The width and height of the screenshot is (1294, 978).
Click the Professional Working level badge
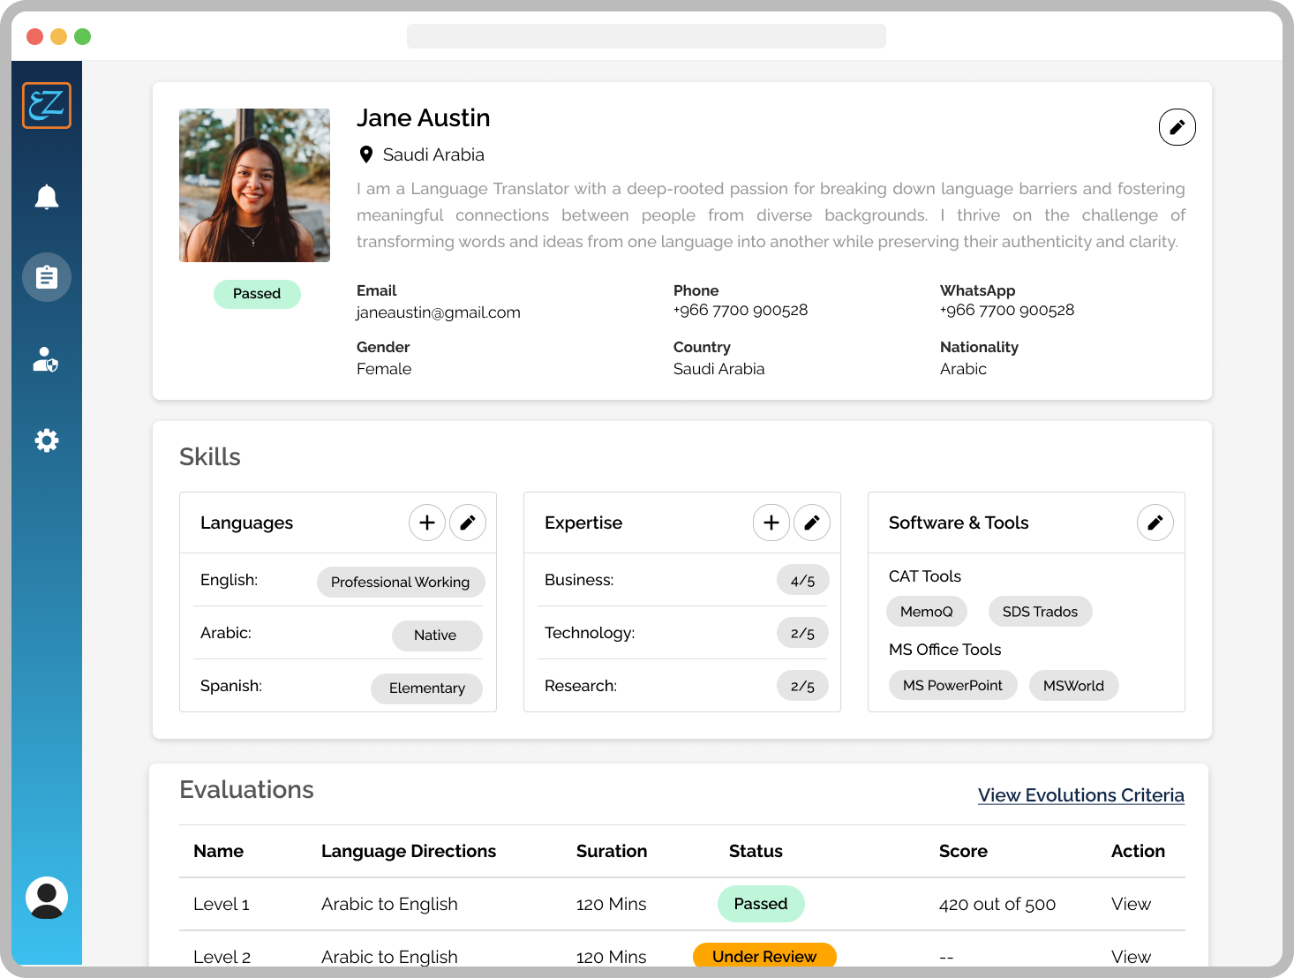point(400,582)
